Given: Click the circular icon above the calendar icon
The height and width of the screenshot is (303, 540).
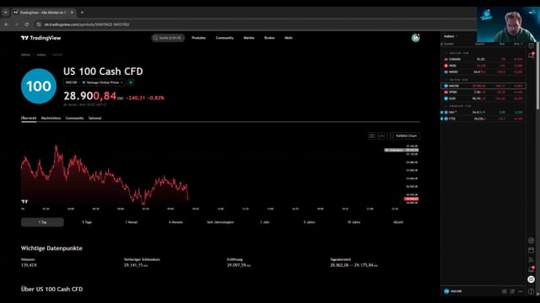Looking at the screenshot, I should (532, 241).
